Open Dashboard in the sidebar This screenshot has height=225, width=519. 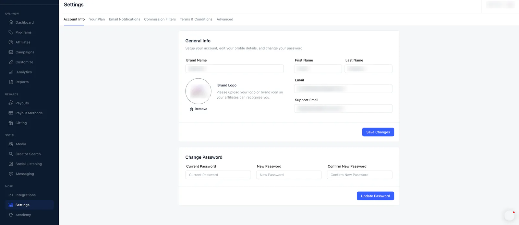coord(25,22)
